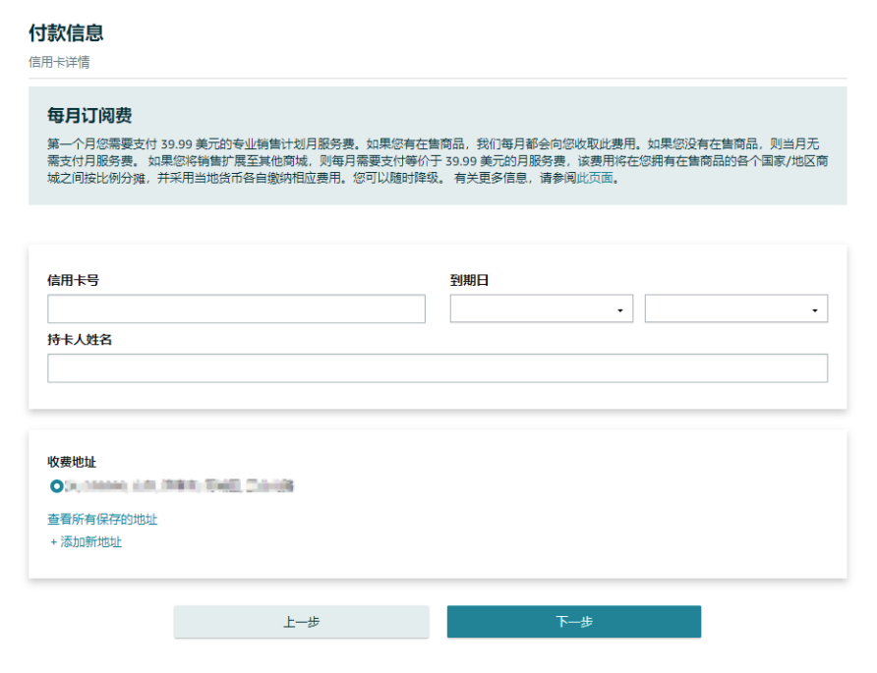Click the 添加新地址 link
The height and width of the screenshot is (673, 877).
tap(86, 541)
